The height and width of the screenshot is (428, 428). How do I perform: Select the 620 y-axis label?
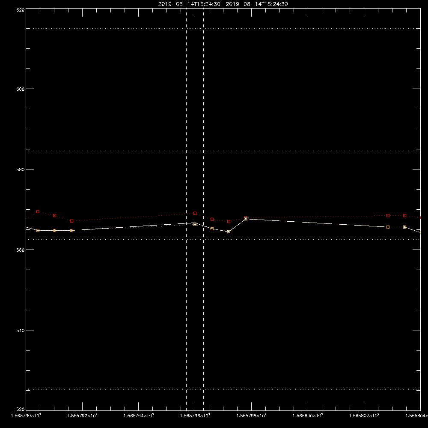click(21, 10)
